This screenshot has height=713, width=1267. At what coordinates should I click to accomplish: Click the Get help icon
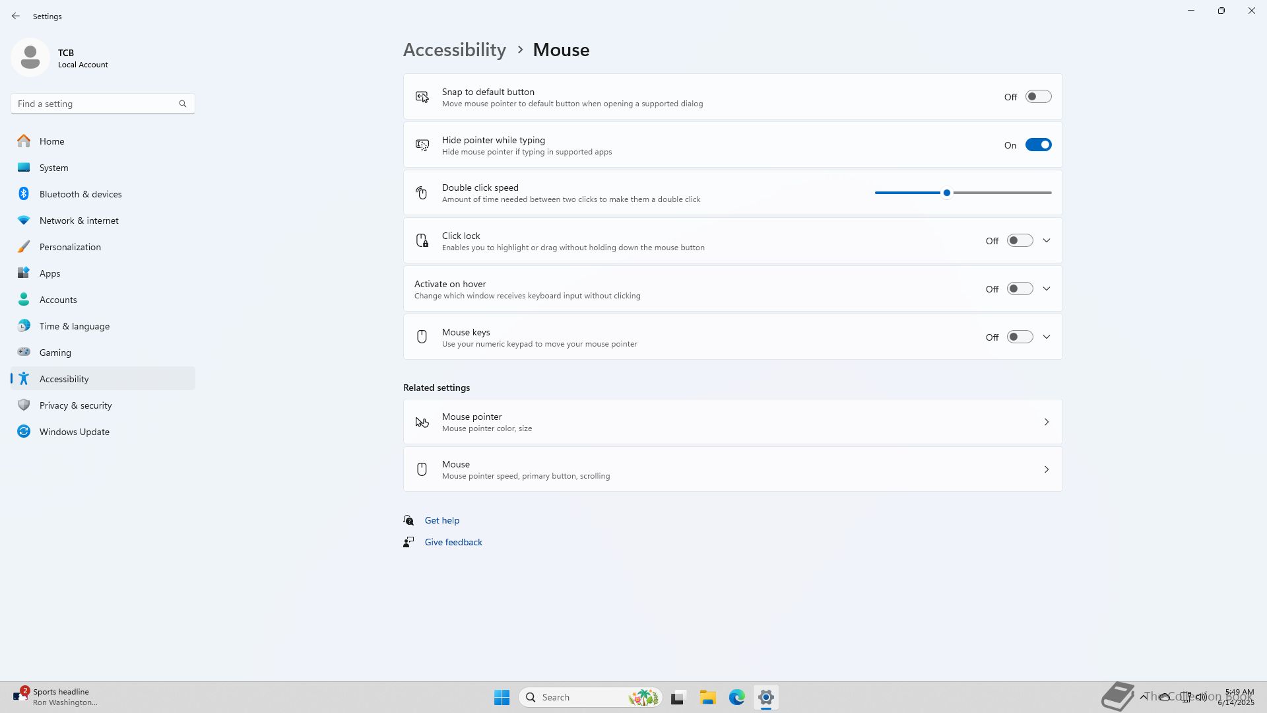(x=408, y=520)
